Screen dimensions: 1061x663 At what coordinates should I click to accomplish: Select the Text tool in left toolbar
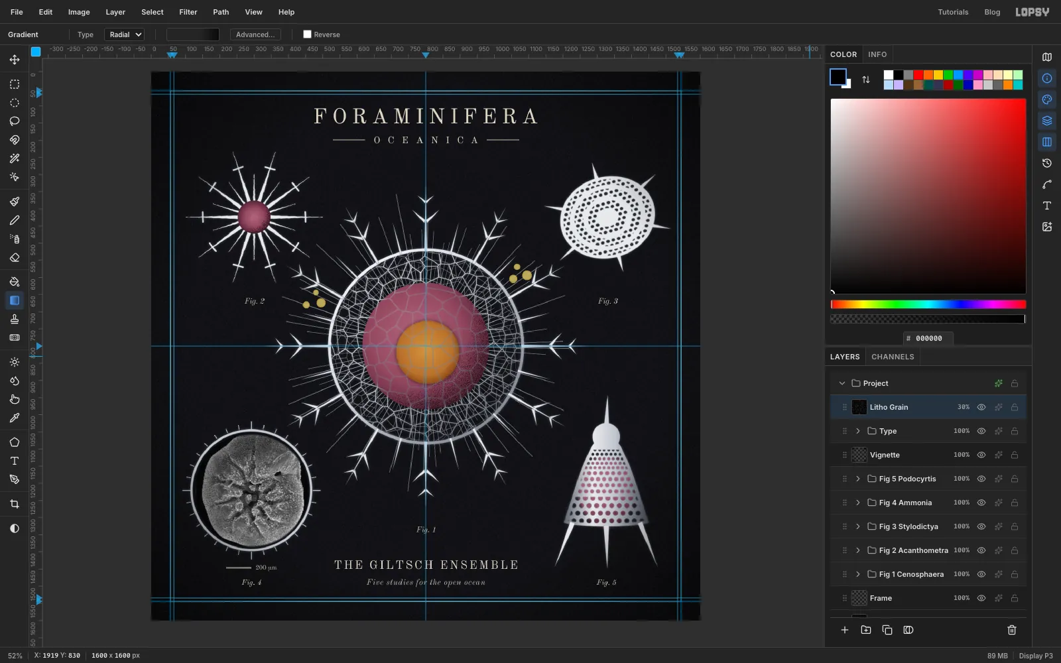tap(14, 461)
